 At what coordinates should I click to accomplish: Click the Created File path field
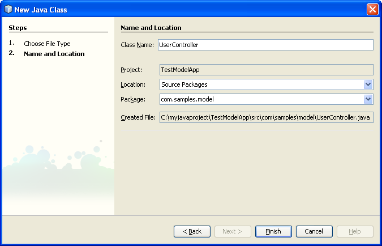pyautogui.click(x=265, y=117)
